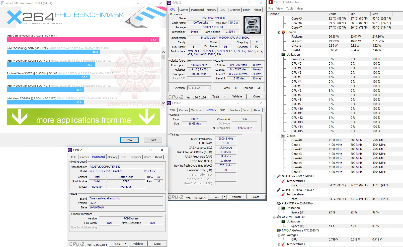Collapse the Powers node in HWMonitor

[279, 32]
